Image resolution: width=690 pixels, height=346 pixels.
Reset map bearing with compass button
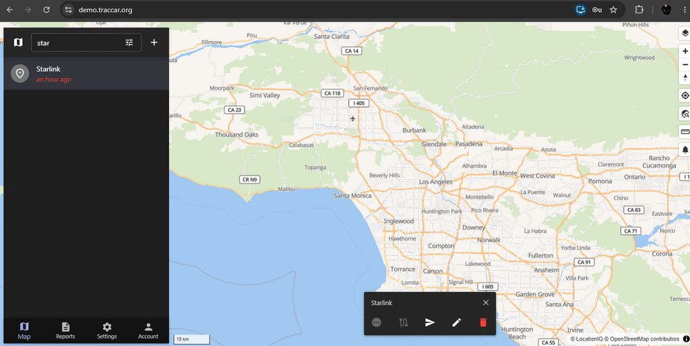click(x=685, y=78)
